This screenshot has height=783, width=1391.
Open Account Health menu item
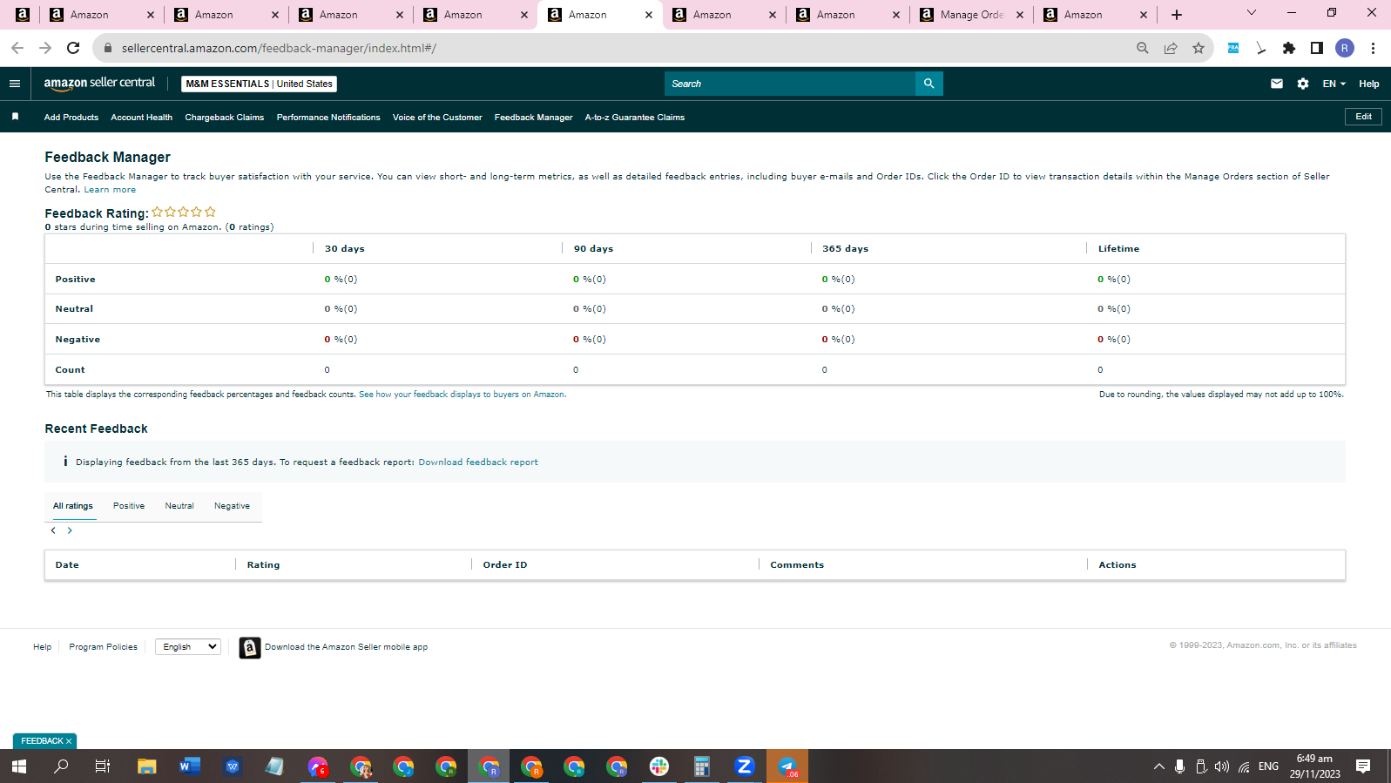pos(141,118)
